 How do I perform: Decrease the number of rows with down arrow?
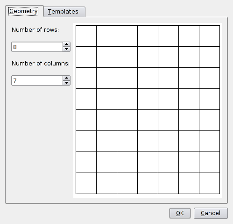(67, 49)
